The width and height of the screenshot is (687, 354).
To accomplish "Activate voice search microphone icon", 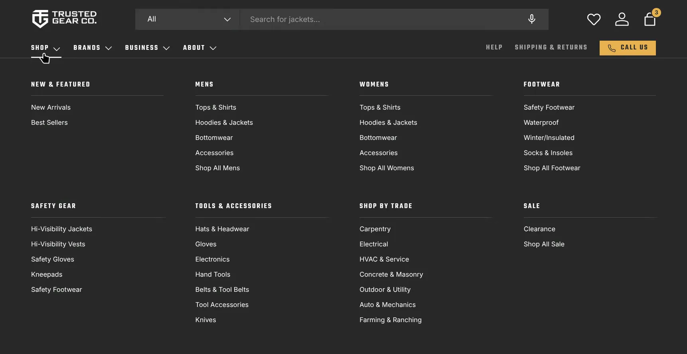I will coord(531,19).
